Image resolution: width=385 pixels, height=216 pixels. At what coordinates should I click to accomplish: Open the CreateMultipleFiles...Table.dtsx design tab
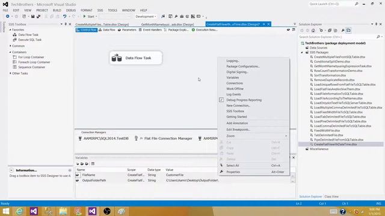[102, 25]
